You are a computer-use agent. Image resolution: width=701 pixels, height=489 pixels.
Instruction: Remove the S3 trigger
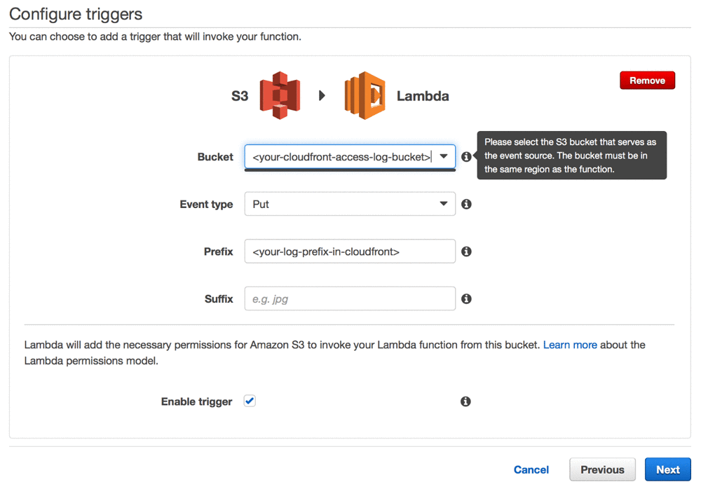(647, 81)
